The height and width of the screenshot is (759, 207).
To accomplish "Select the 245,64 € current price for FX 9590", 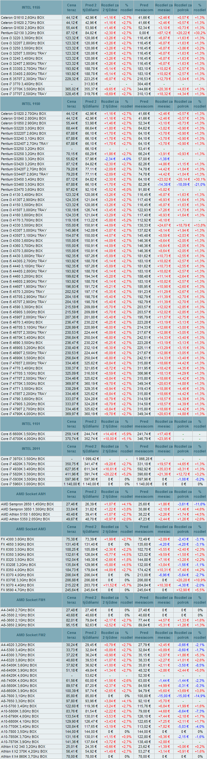I will (x=72, y=590).
